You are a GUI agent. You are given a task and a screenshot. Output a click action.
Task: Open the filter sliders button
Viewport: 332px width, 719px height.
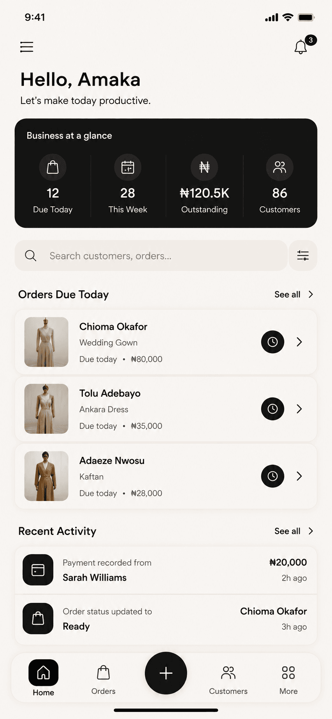(303, 255)
